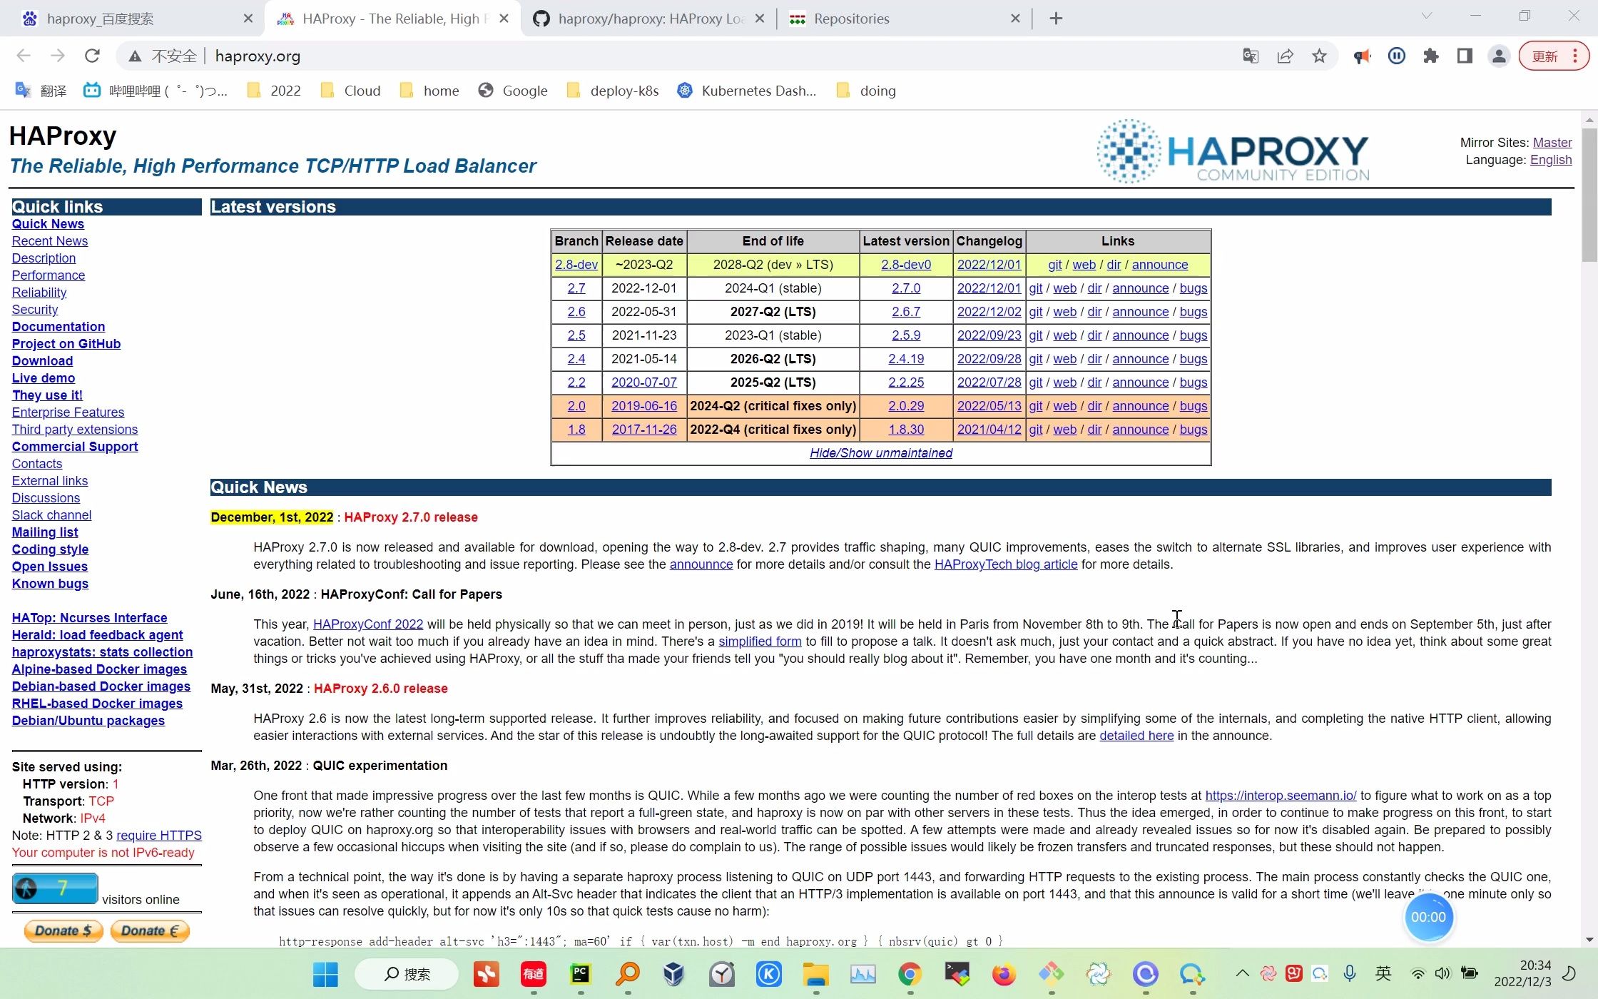The width and height of the screenshot is (1598, 999).
Task: Open HAProxyConf 2022 link
Action: click(368, 624)
